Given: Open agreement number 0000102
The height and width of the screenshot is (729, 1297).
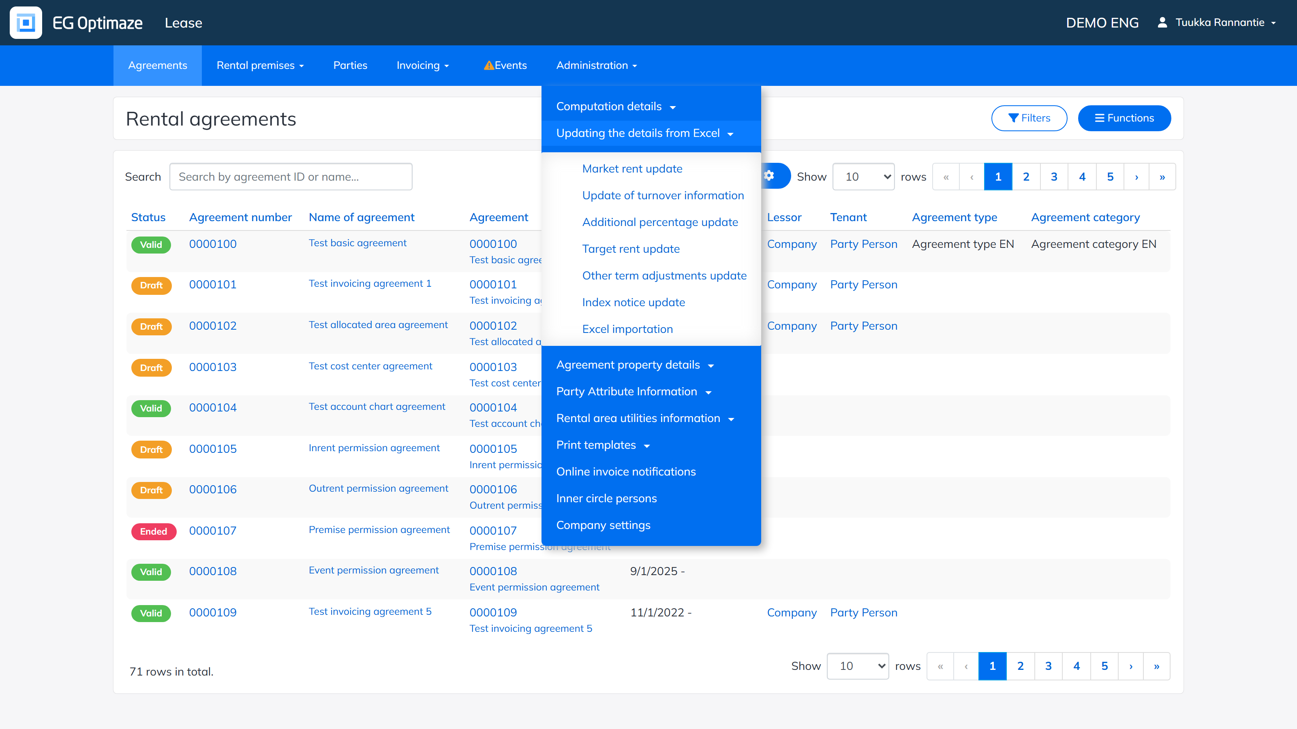Looking at the screenshot, I should click(x=213, y=326).
